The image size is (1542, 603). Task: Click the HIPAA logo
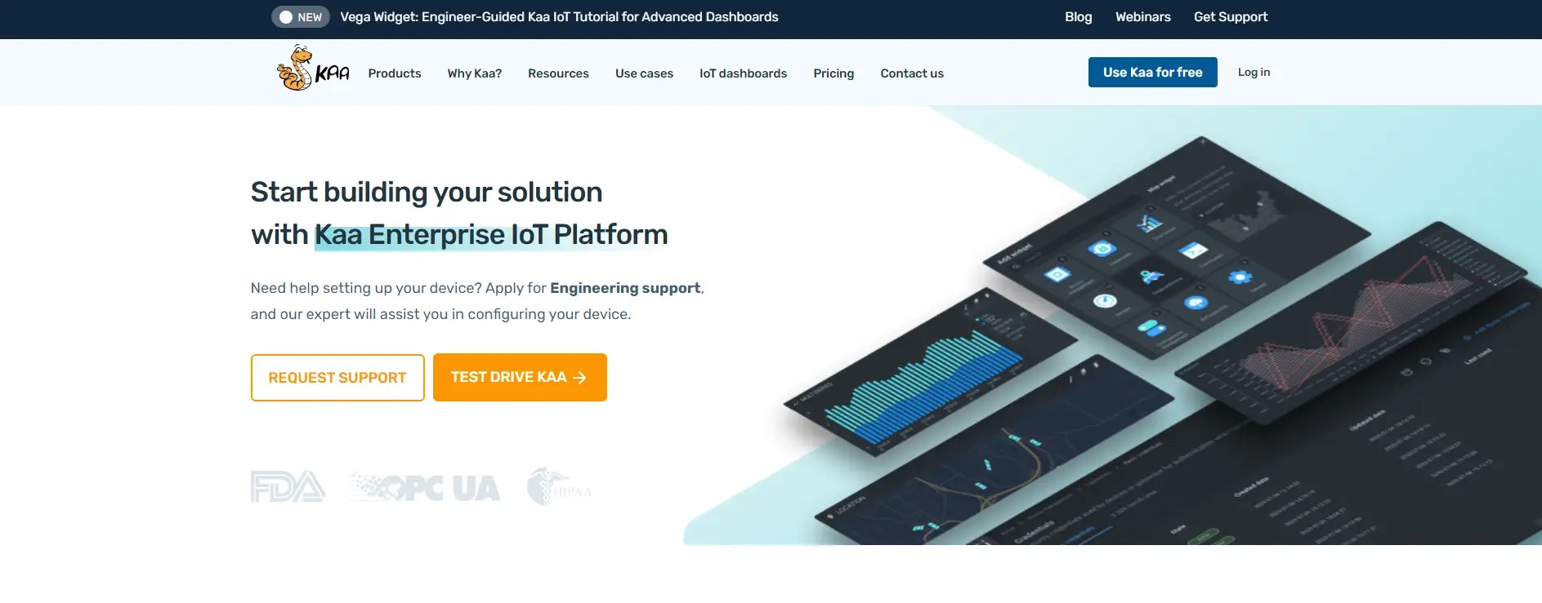[x=559, y=486]
